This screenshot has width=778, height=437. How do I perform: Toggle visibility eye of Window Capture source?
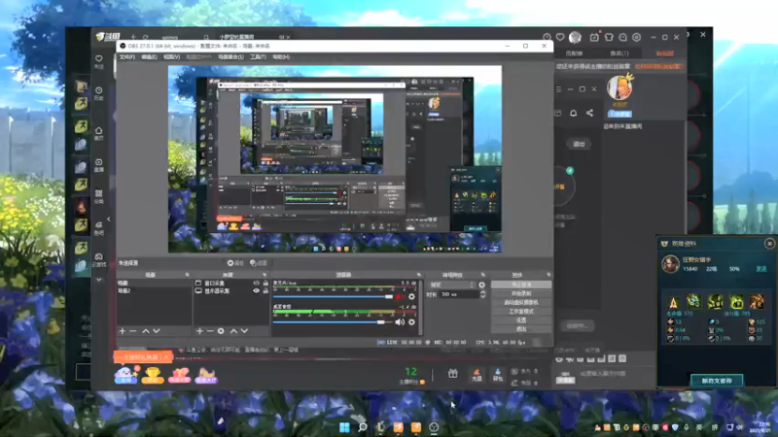pyautogui.click(x=257, y=283)
